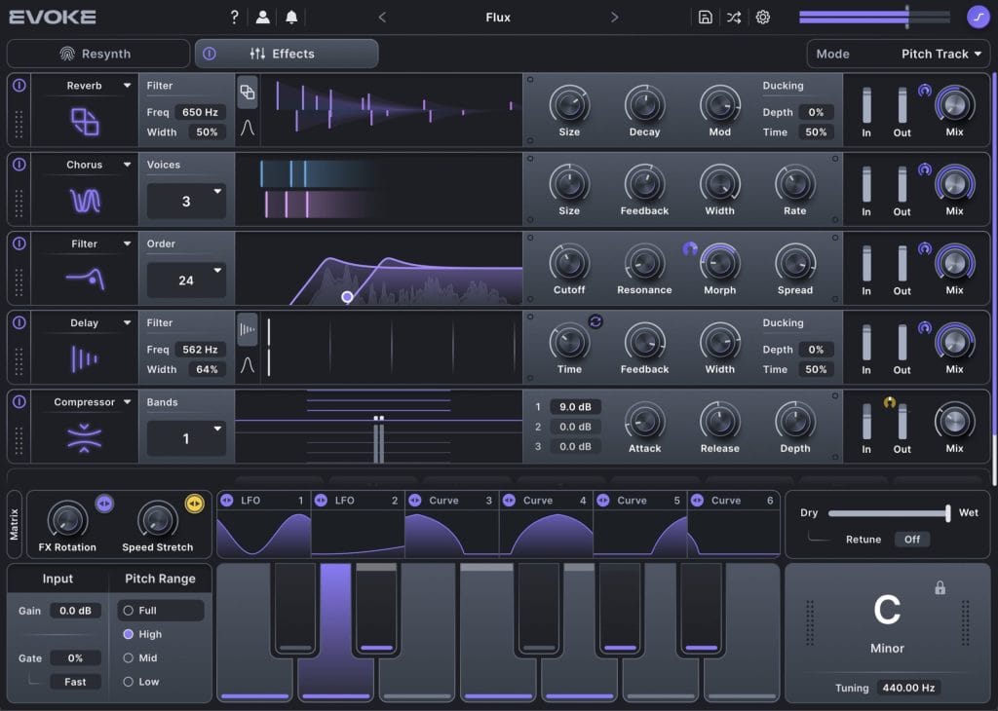This screenshot has height=711, width=998.
Task: Turn Retune off toggle on
Action: click(914, 539)
